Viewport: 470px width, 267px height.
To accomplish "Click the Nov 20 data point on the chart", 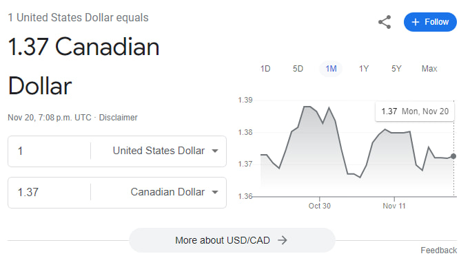I will click(x=453, y=156).
